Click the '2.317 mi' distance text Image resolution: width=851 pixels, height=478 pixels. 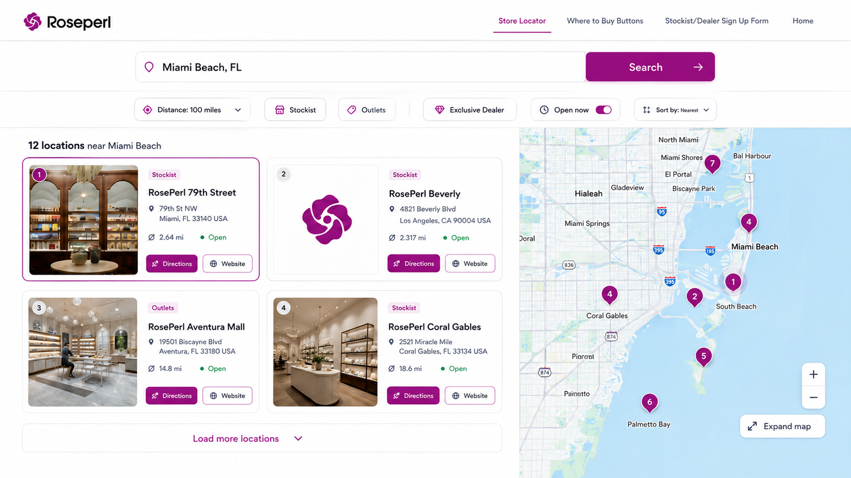click(x=412, y=238)
